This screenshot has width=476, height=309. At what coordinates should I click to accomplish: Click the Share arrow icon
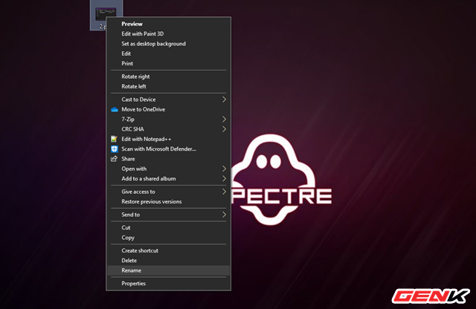114,159
